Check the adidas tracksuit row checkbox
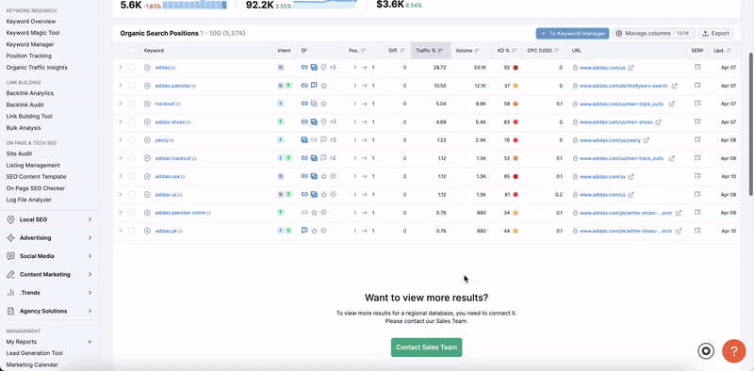The width and height of the screenshot is (754, 371). 131,158
